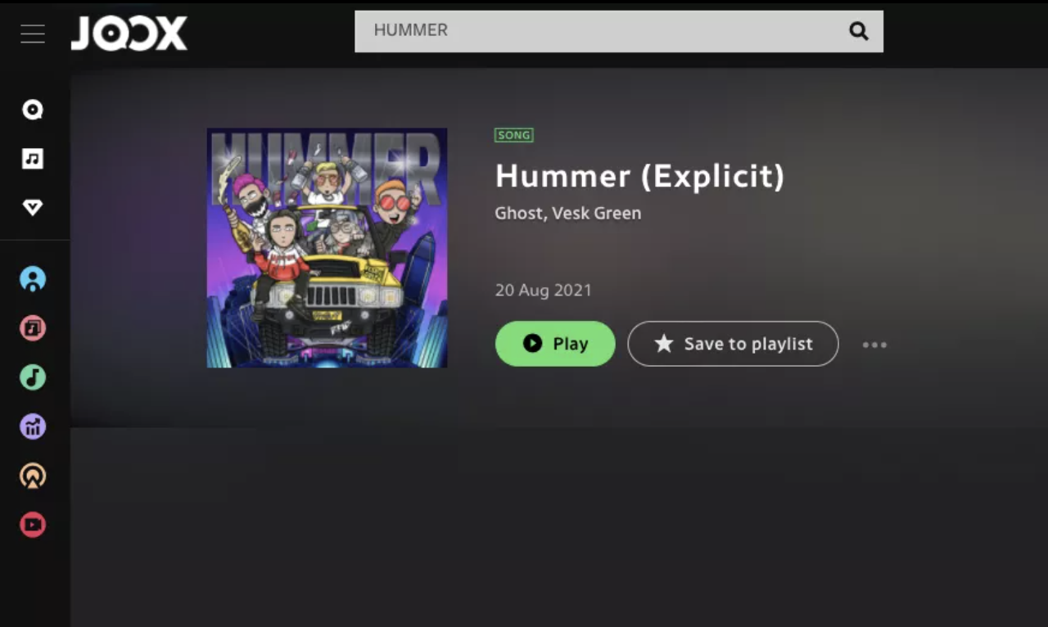This screenshot has height=627, width=1048.
Task: Open the white music note library icon
Action: 33,159
